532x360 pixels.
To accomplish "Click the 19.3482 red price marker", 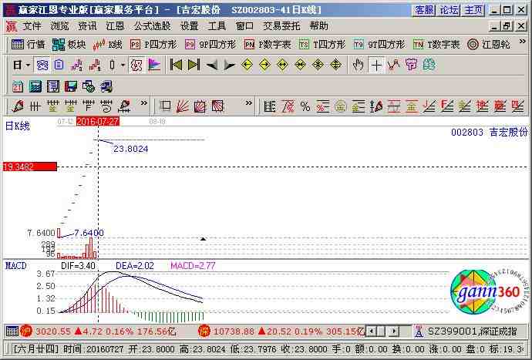I will [30, 167].
